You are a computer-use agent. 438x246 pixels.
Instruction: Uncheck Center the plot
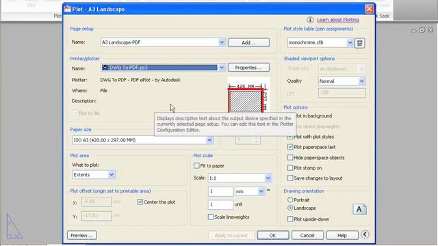coord(140,202)
